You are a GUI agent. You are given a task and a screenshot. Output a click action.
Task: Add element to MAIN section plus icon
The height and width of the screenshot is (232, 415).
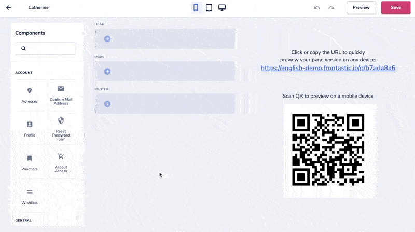pyautogui.click(x=107, y=72)
